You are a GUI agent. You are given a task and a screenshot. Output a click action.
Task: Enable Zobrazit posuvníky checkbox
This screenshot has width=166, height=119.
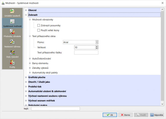tap(39, 25)
